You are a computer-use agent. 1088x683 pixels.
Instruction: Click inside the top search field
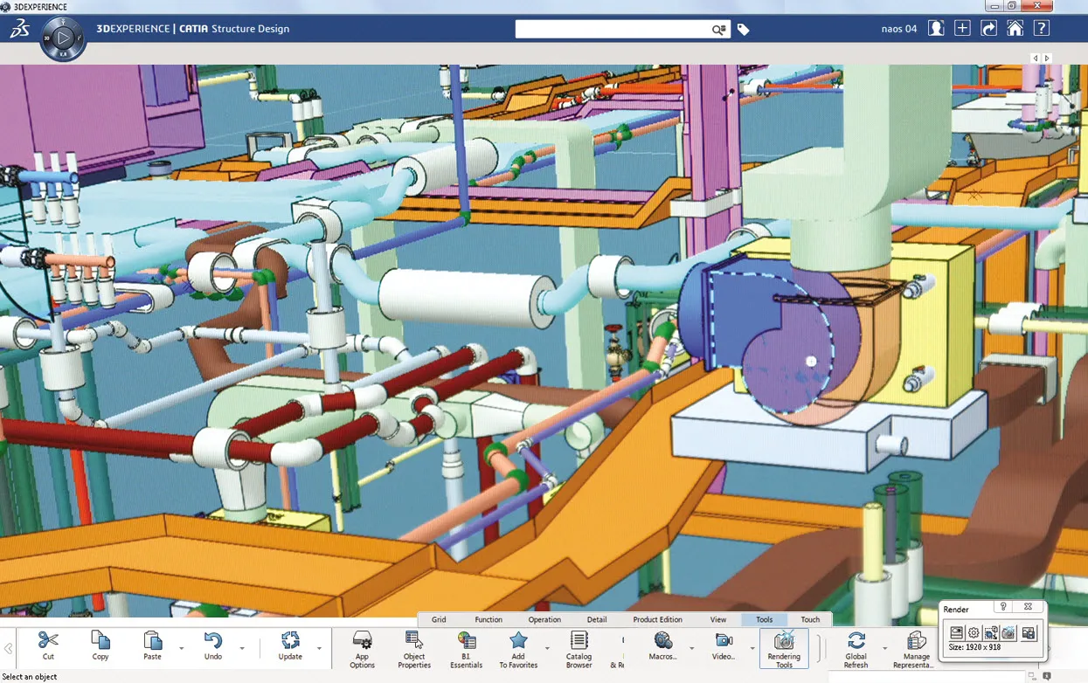[x=612, y=30]
